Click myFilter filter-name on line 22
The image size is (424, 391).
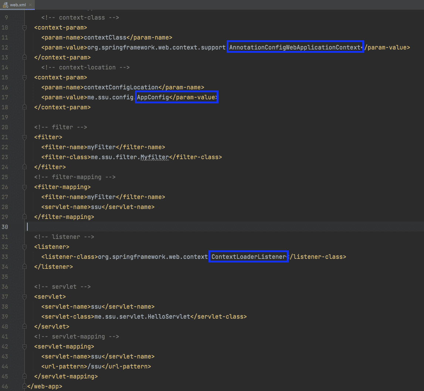coord(101,147)
